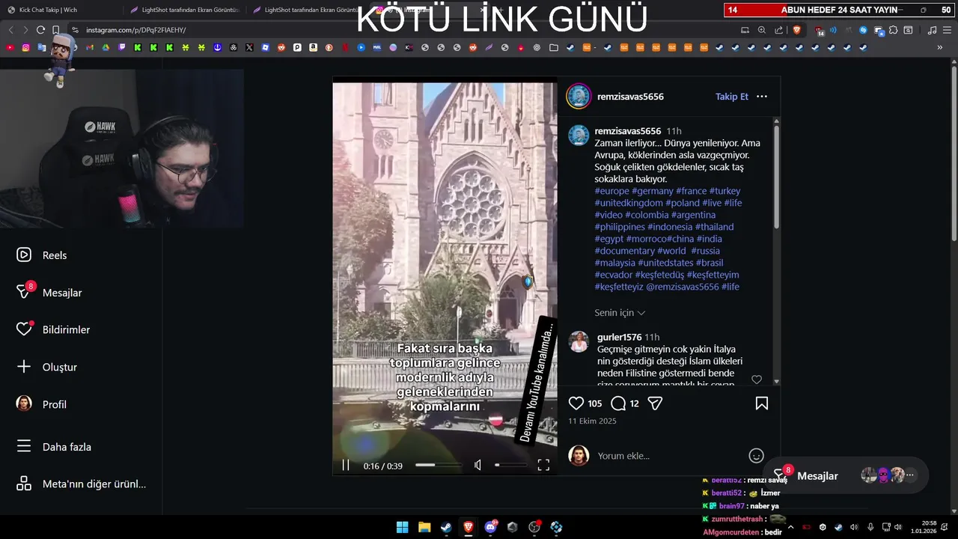958x539 pixels.
Task: Click the 105 likes count
Action: point(595,404)
